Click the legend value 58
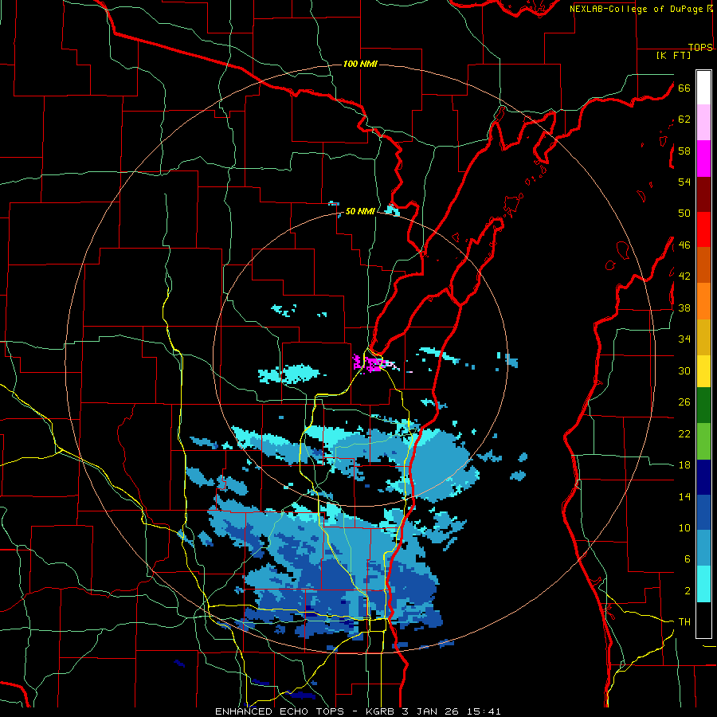Screen dimensions: 717x717 [x=684, y=151]
